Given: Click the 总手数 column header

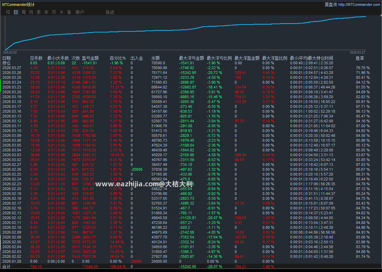Looking at the screenshot, I should click(x=36, y=58).
